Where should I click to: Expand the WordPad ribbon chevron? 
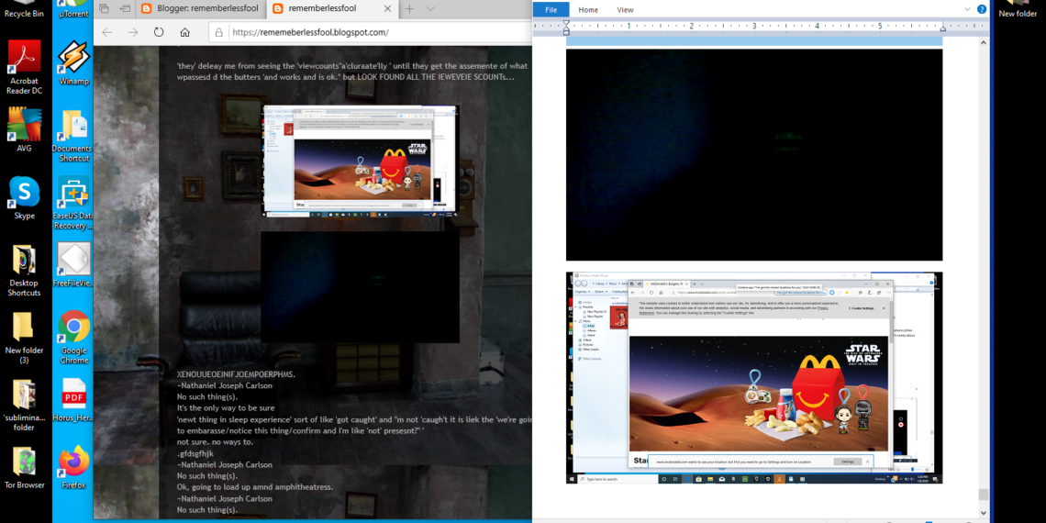click(x=967, y=9)
